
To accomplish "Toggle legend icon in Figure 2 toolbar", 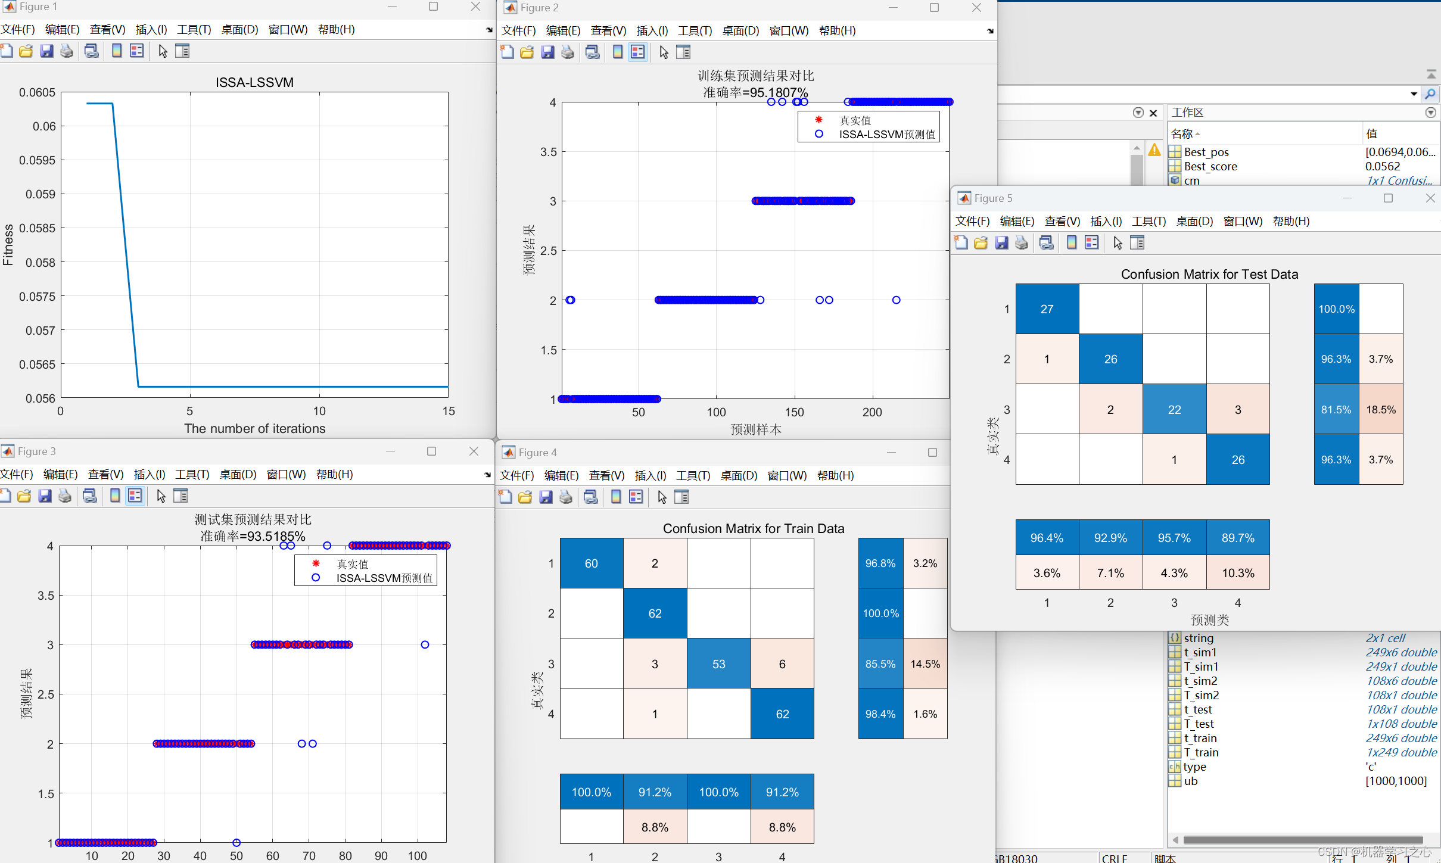I will point(638,52).
